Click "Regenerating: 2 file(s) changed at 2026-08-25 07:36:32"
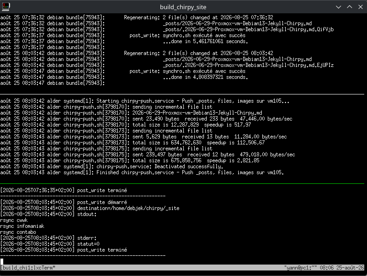This screenshot has height=276, width=367. click(x=198, y=17)
